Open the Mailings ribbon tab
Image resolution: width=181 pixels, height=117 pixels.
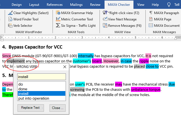point(76,5)
